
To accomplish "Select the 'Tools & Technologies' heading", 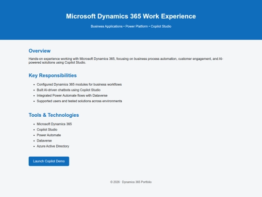I will coord(54,115).
